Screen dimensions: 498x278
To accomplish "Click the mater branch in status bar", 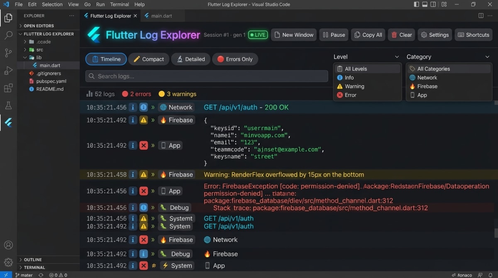I will coord(24,275).
